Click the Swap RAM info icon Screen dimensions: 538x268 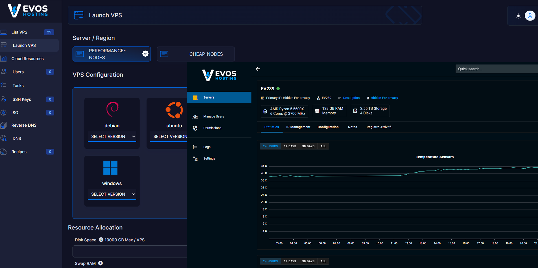click(100, 263)
